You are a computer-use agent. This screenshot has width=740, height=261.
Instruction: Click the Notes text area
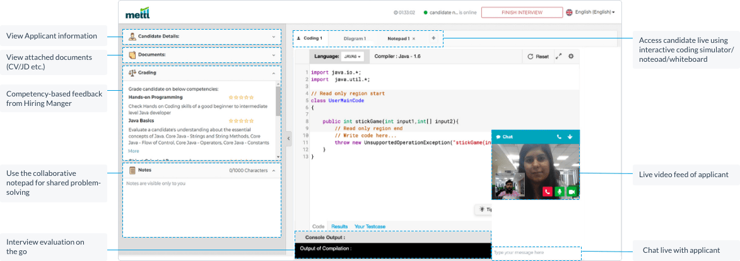tap(202, 207)
